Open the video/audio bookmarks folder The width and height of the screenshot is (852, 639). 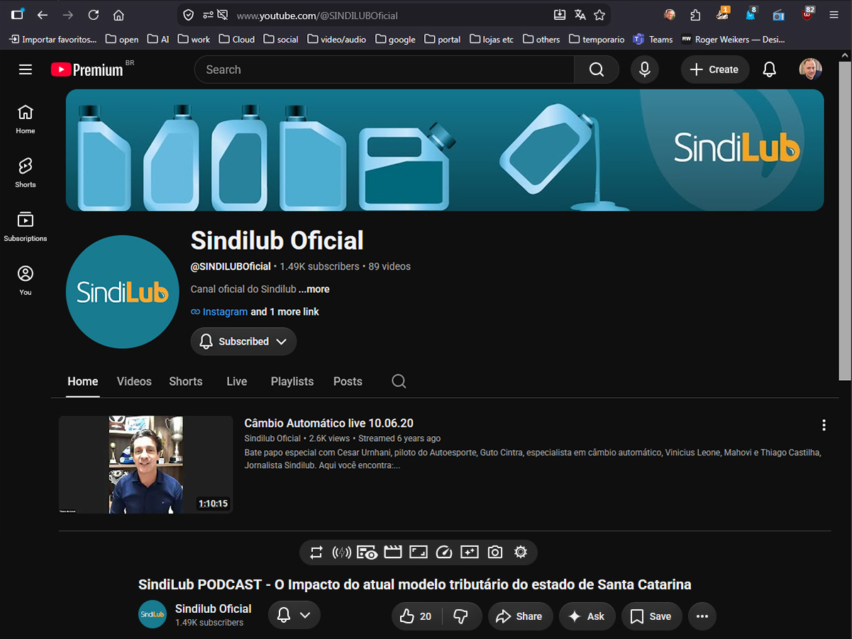(337, 39)
